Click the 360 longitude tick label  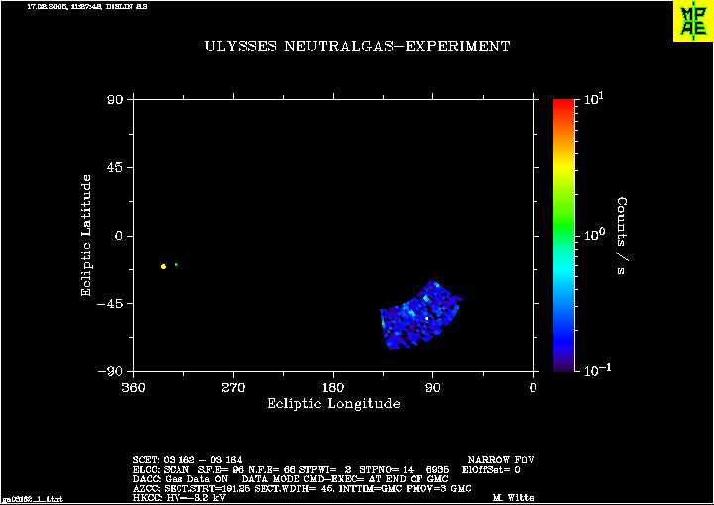(x=134, y=388)
